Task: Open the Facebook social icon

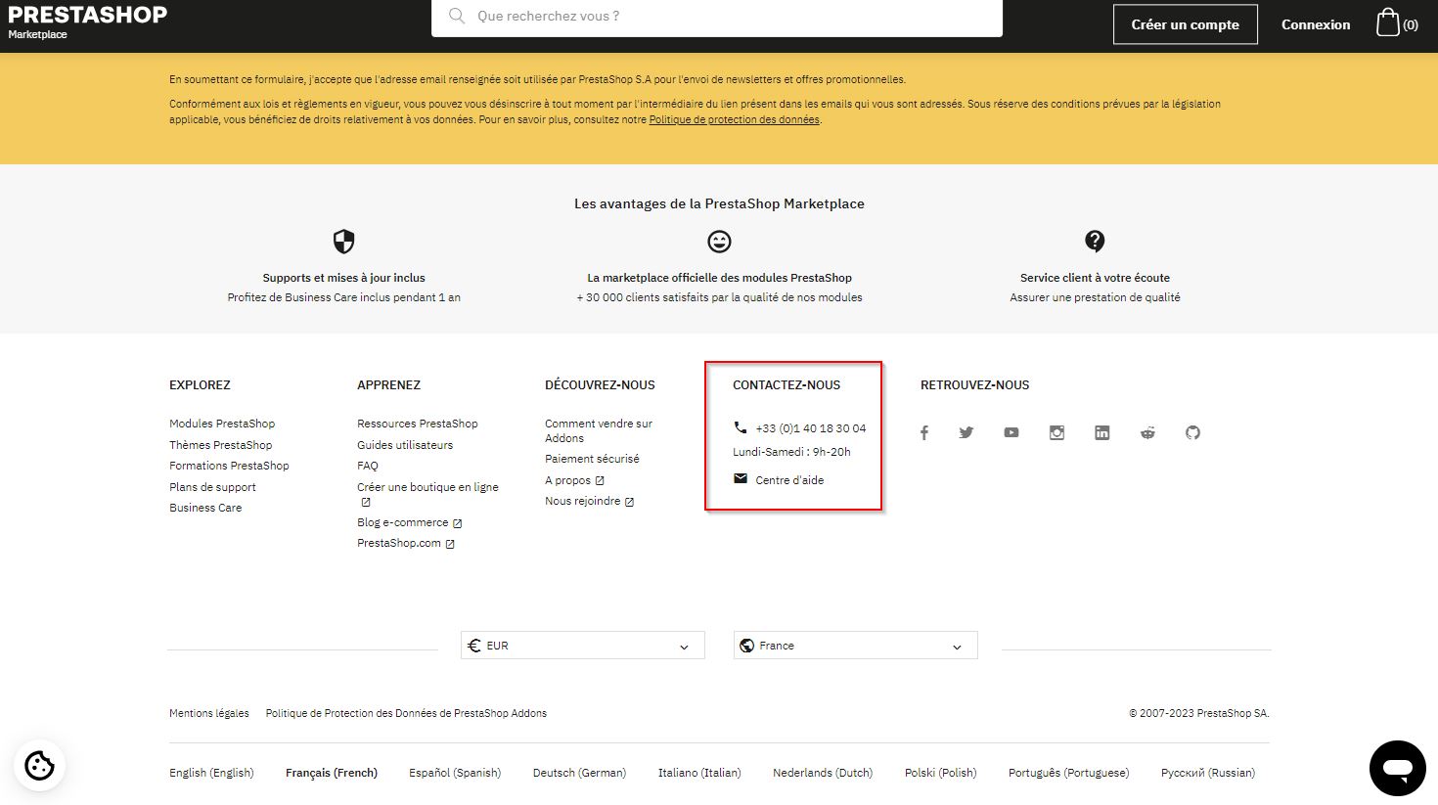Action: coord(923,432)
